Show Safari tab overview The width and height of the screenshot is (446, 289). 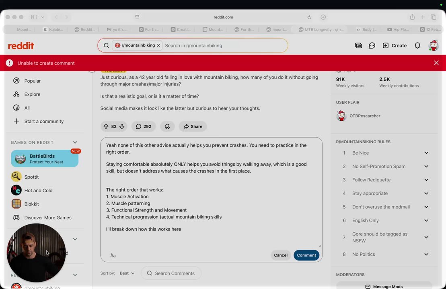point(434,17)
